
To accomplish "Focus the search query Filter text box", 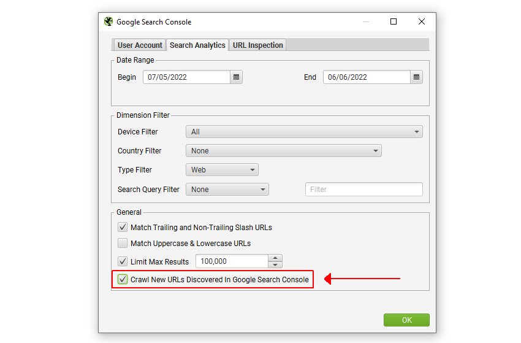I will point(364,190).
